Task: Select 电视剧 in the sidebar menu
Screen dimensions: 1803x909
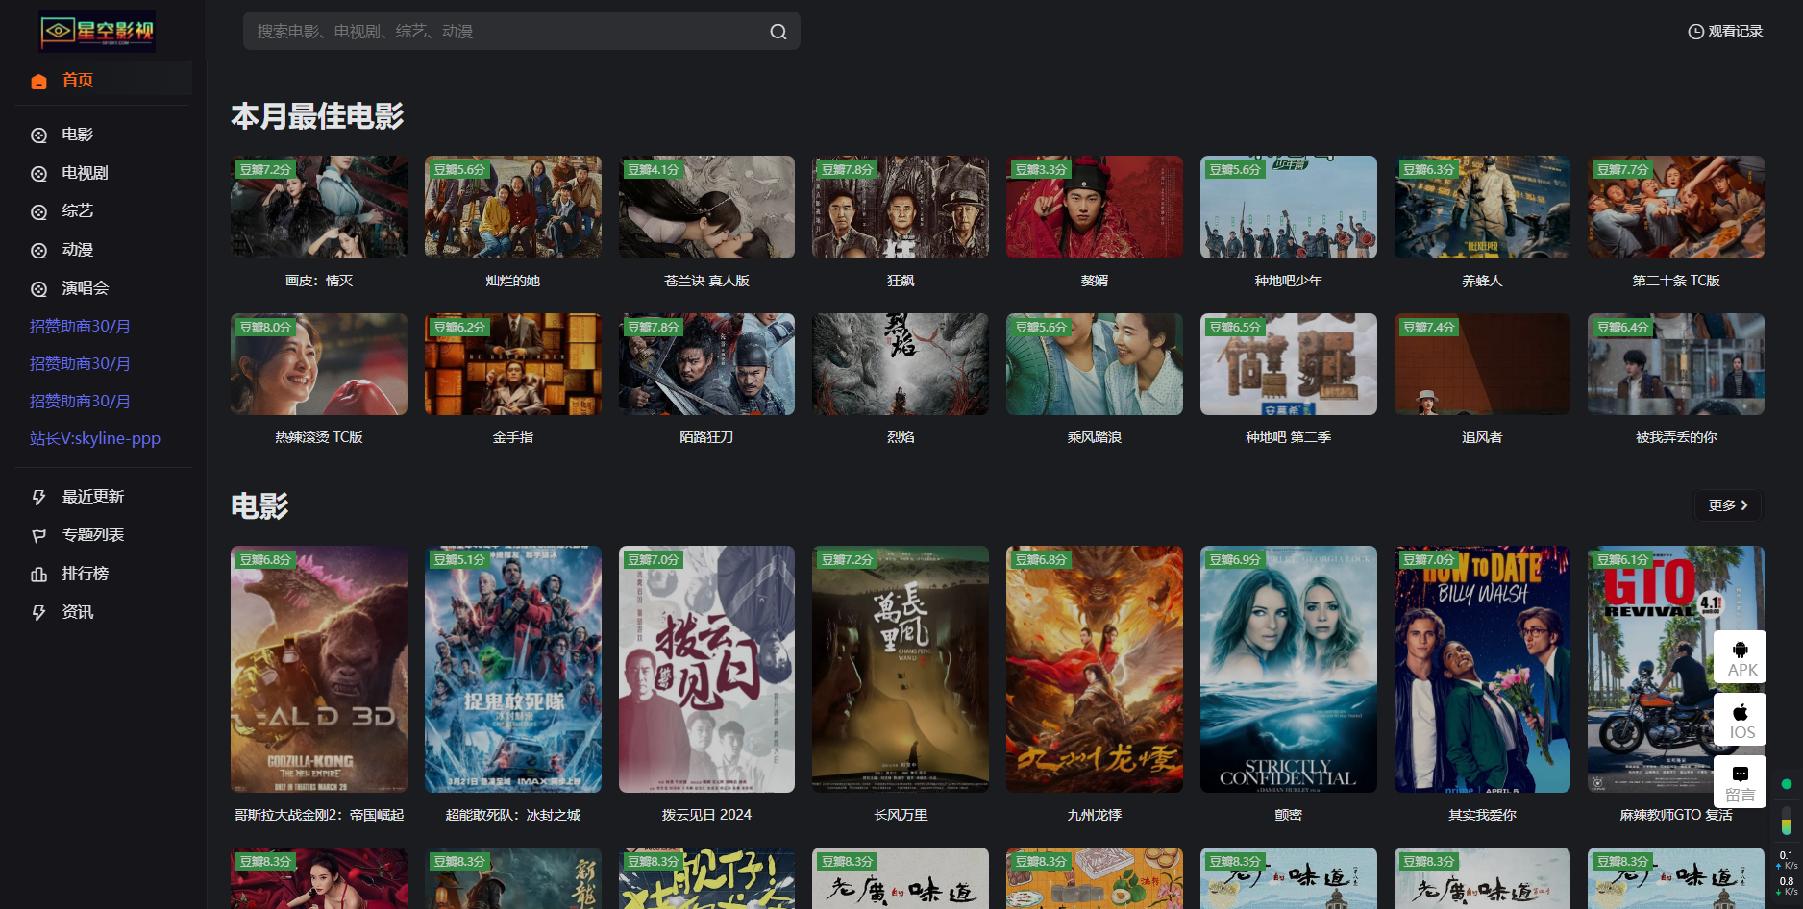Action: click(85, 173)
